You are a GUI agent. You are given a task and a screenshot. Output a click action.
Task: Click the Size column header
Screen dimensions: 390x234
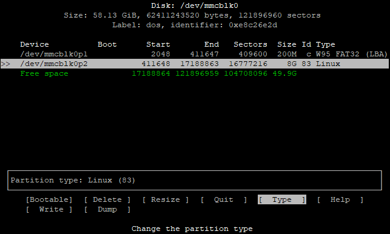pos(287,44)
